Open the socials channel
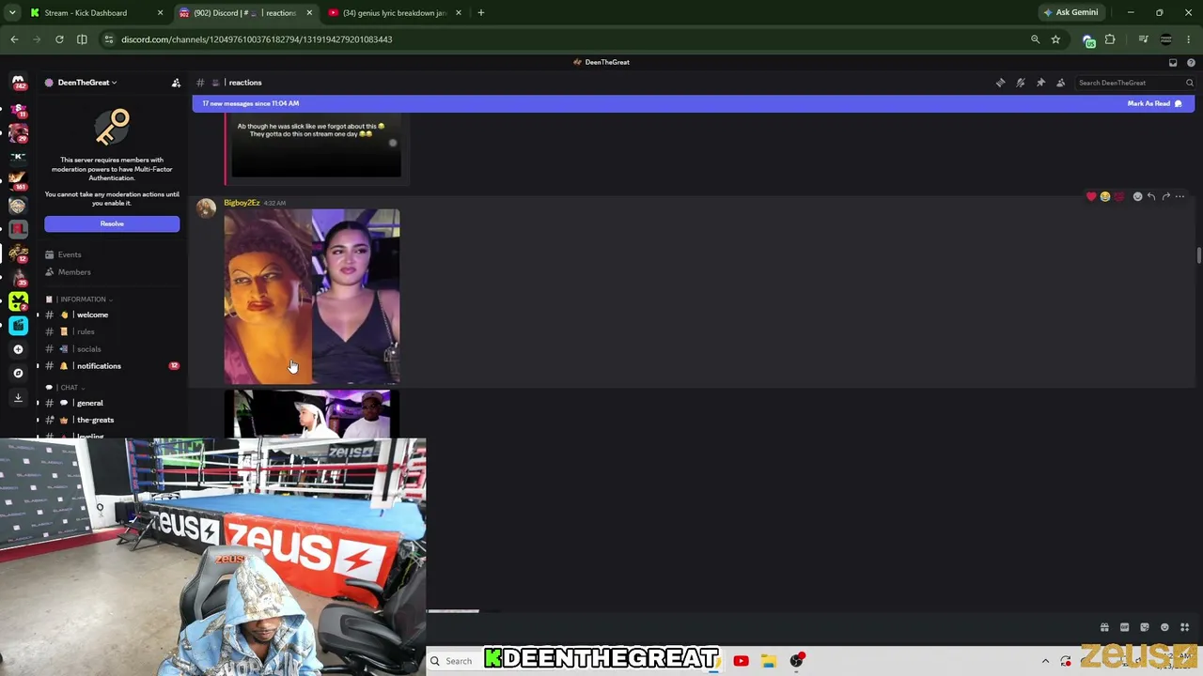 pos(111,349)
